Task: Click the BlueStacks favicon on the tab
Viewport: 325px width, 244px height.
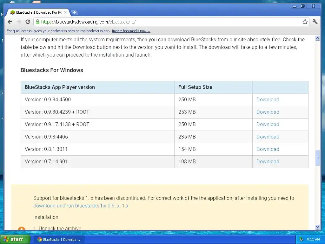Action: (13, 12)
